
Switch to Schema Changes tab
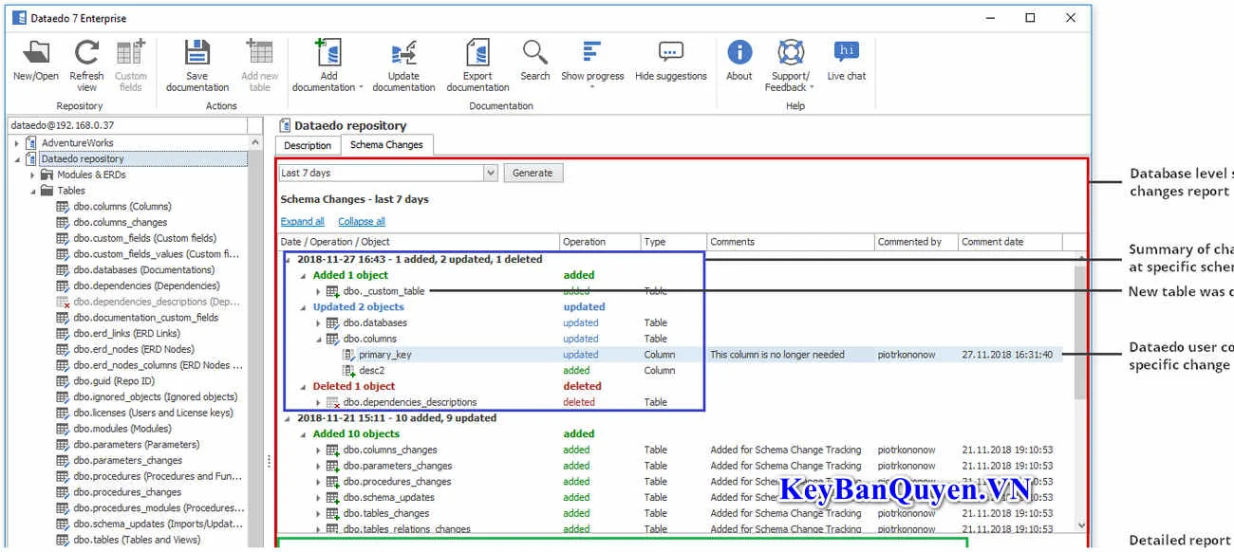point(386,144)
